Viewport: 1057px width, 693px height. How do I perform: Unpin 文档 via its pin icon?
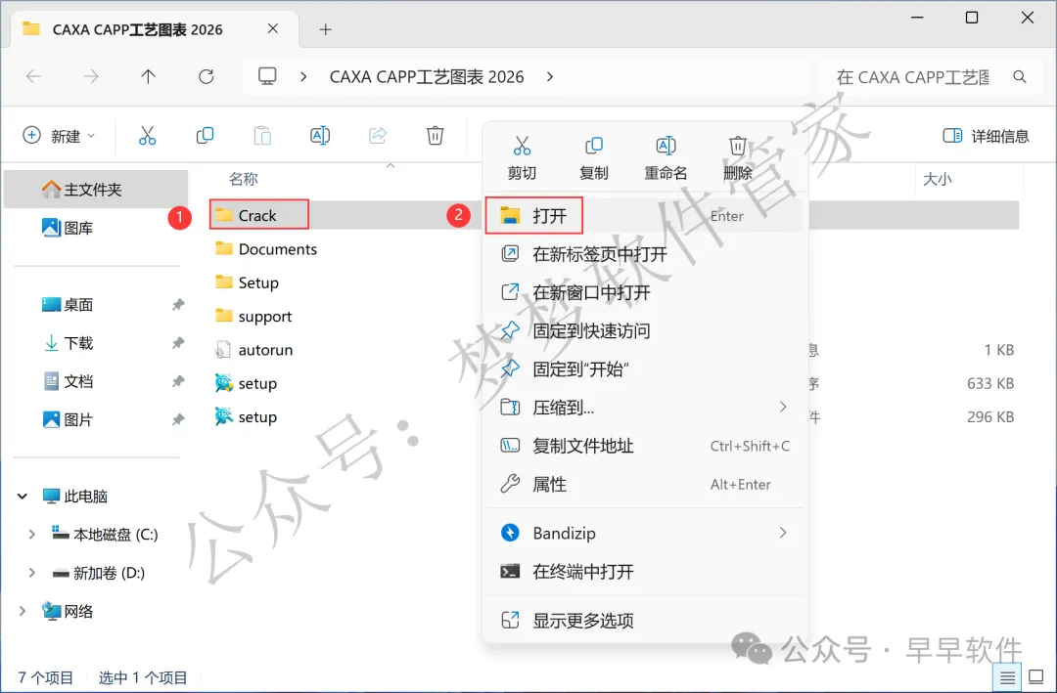tap(177, 381)
